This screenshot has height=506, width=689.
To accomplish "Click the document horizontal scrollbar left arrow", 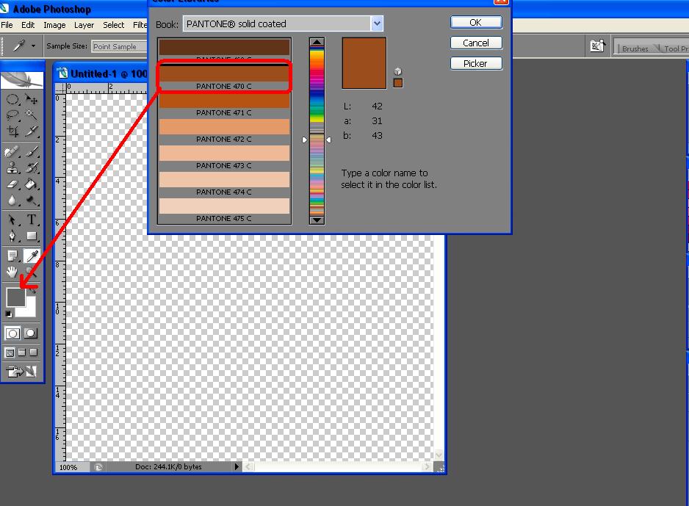I will click(249, 466).
